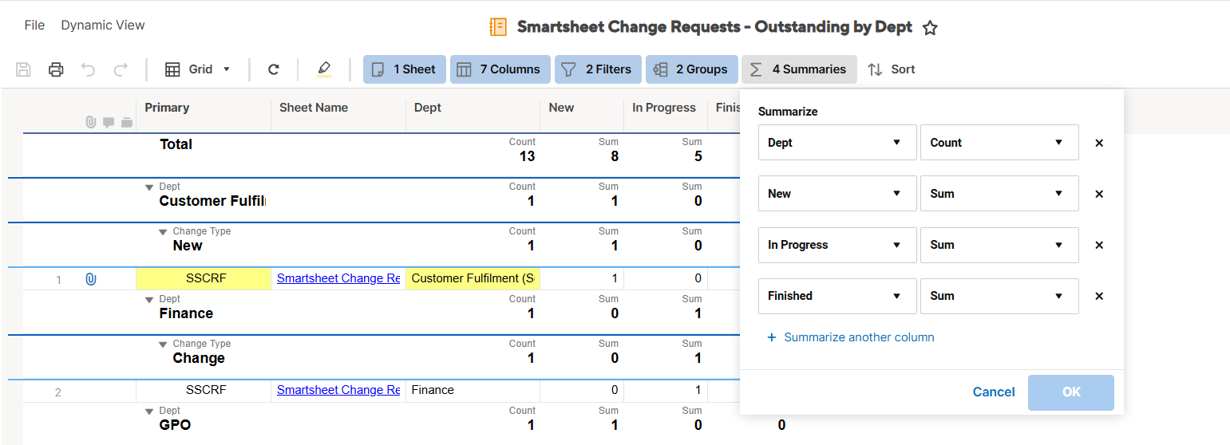Image resolution: width=1230 pixels, height=445 pixels.
Task: Collapse the New Change Type group
Action: pos(163,232)
